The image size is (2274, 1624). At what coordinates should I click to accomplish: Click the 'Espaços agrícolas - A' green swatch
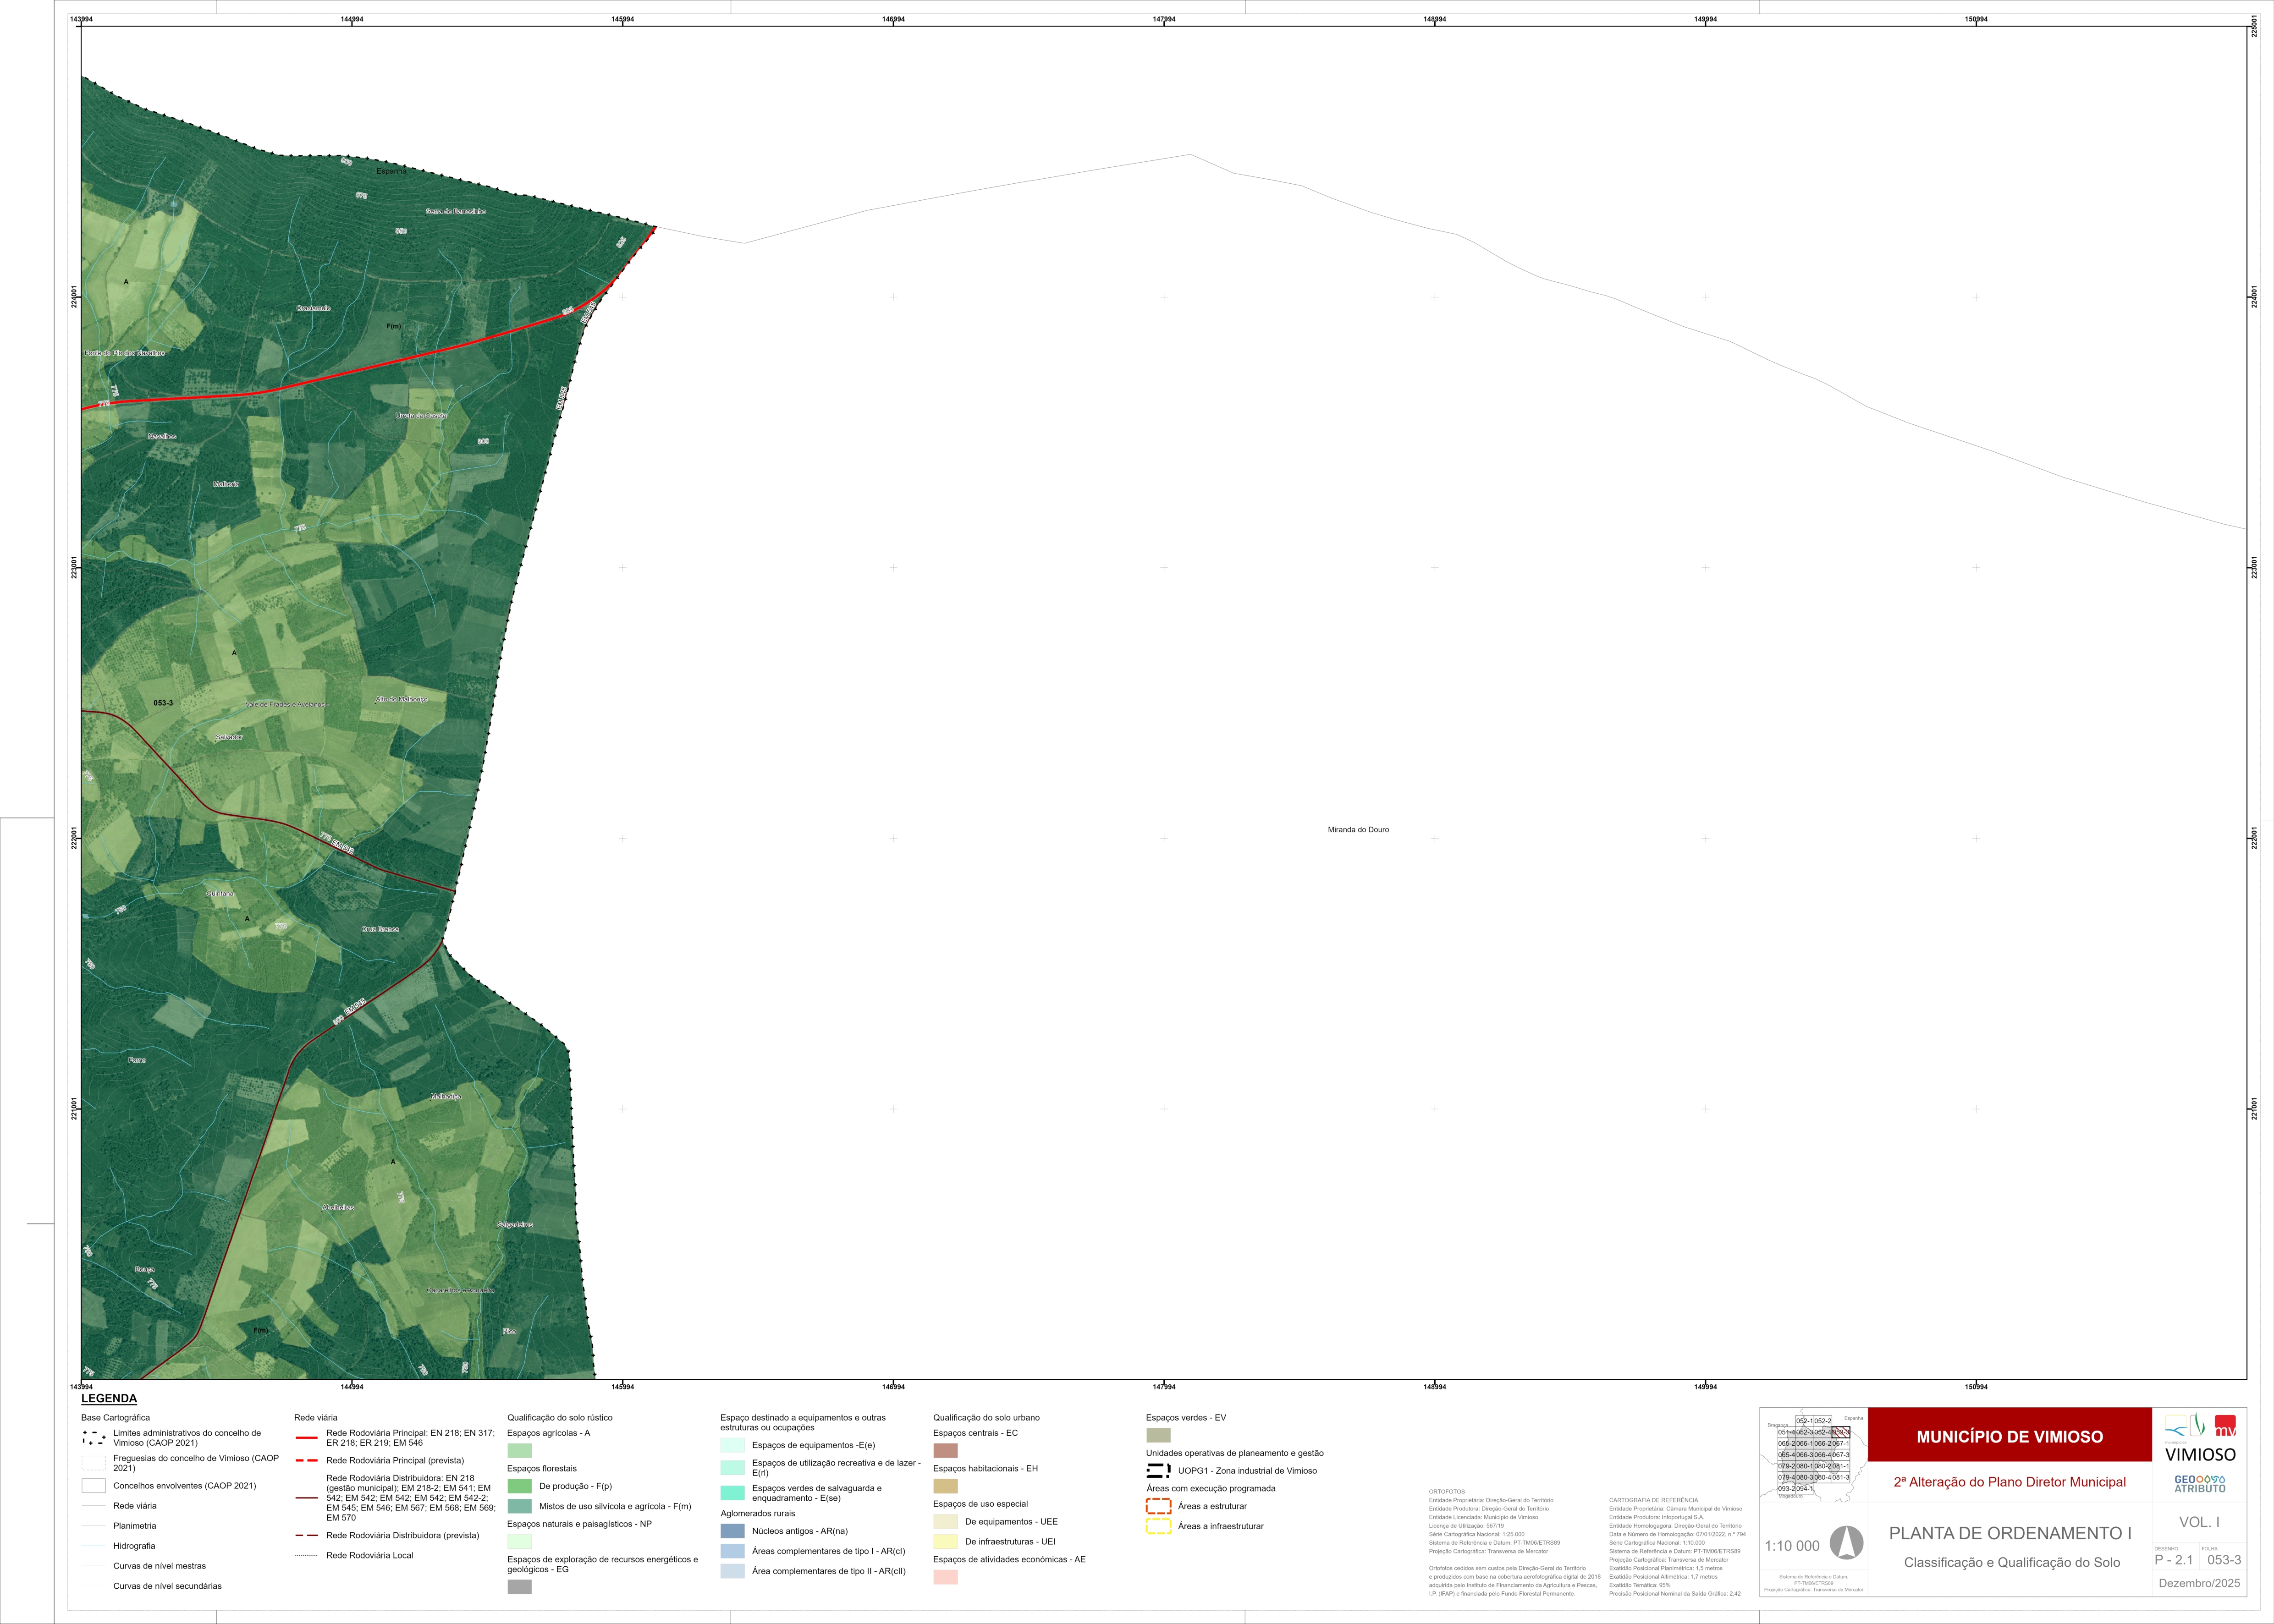click(x=519, y=1450)
